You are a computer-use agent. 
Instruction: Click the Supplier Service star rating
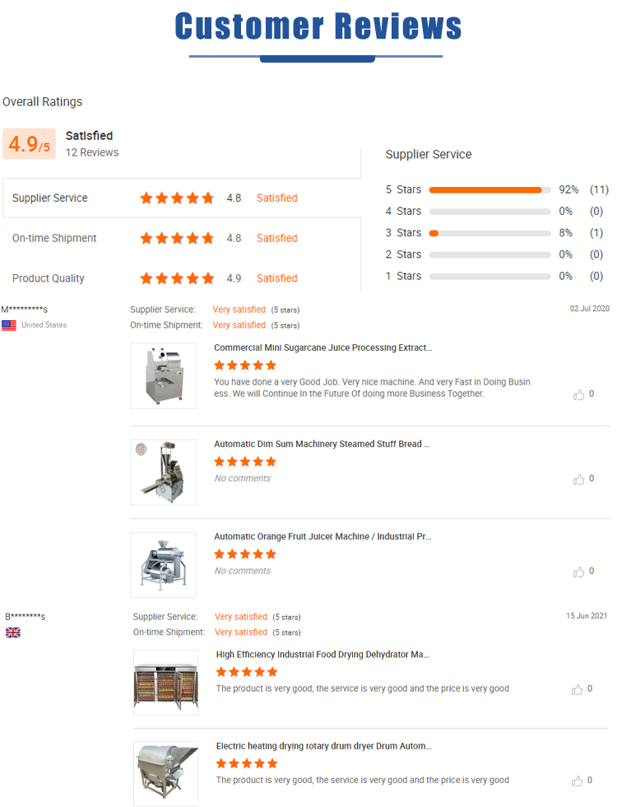[x=177, y=198]
